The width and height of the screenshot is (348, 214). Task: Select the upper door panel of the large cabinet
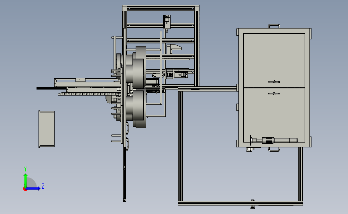pyautogui.click(x=274, y=60)
